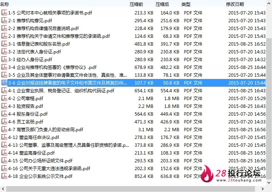The width and height of the screenshot is (272, 192).
Task: Click the horizontal scrollbar left arrow
Action: point(3,189)
